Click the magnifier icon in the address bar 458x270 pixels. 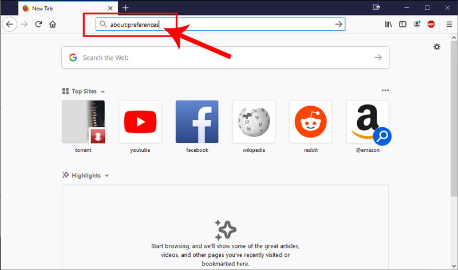point(103,24)
